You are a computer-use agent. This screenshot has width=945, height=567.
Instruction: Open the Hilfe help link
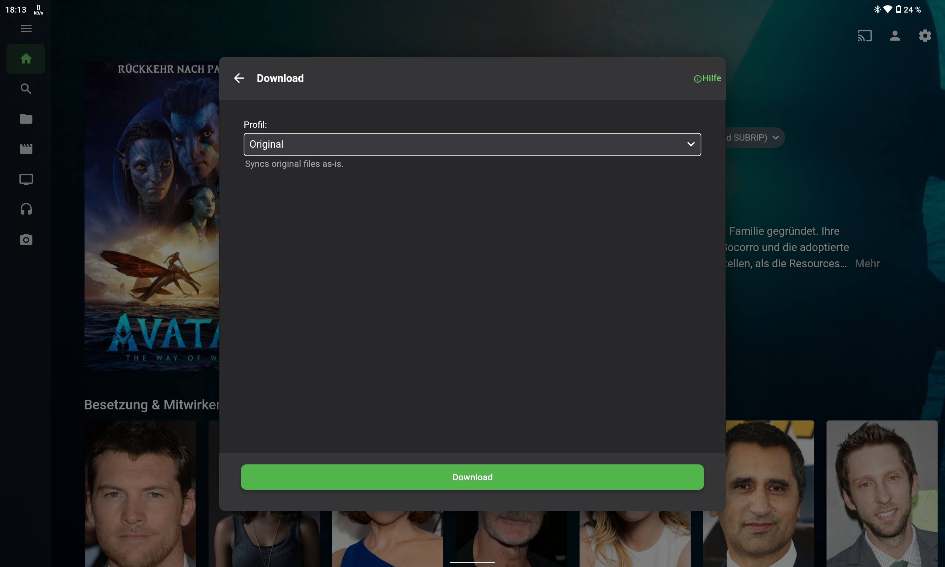(707, 78)
